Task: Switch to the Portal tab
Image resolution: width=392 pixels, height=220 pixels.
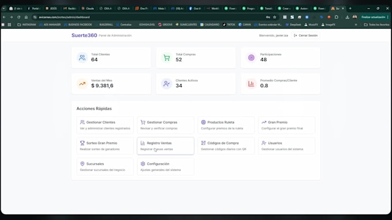Action: point(34,9)
